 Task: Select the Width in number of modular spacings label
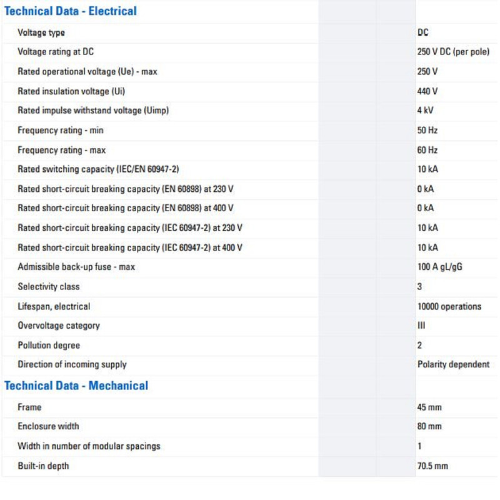89,446
